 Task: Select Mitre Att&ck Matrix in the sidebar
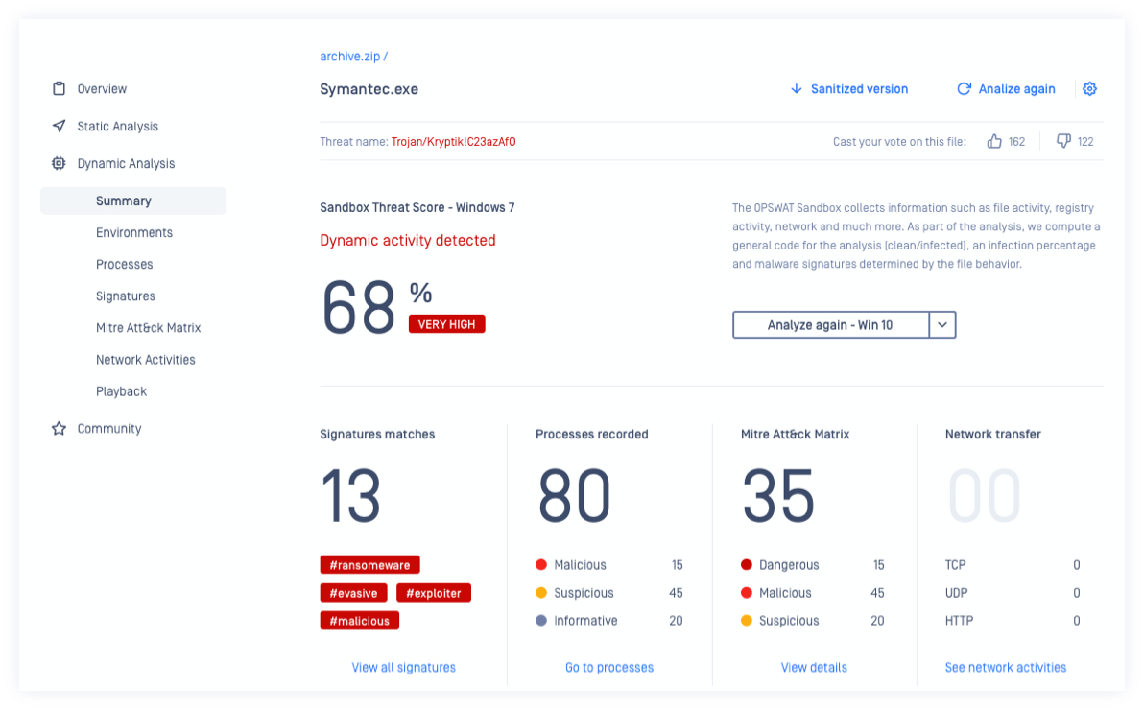tap(148, 327)
